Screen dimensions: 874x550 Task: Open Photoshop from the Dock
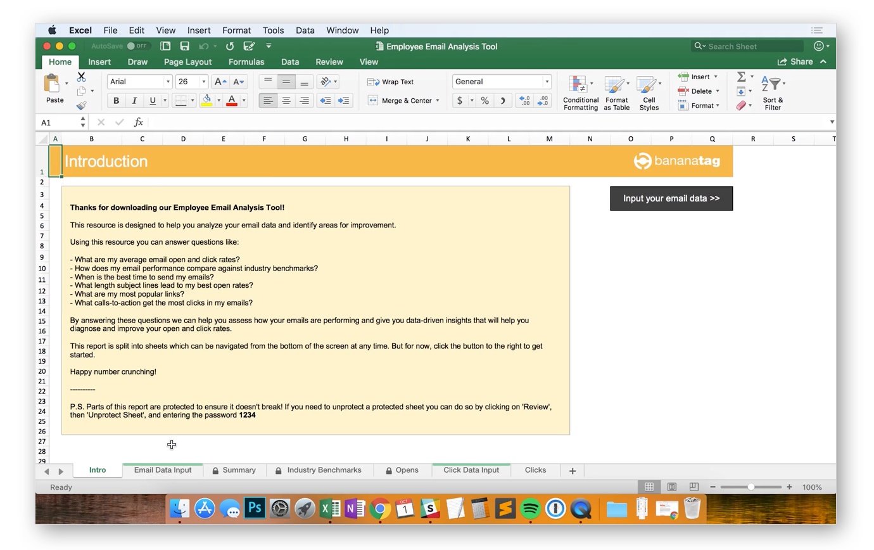[x=255, y=508]
